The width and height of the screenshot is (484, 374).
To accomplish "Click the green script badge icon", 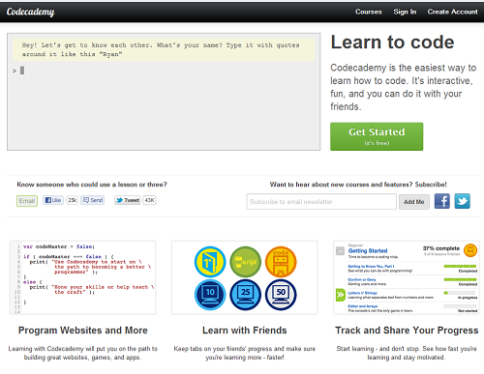I will click(245, 262).
